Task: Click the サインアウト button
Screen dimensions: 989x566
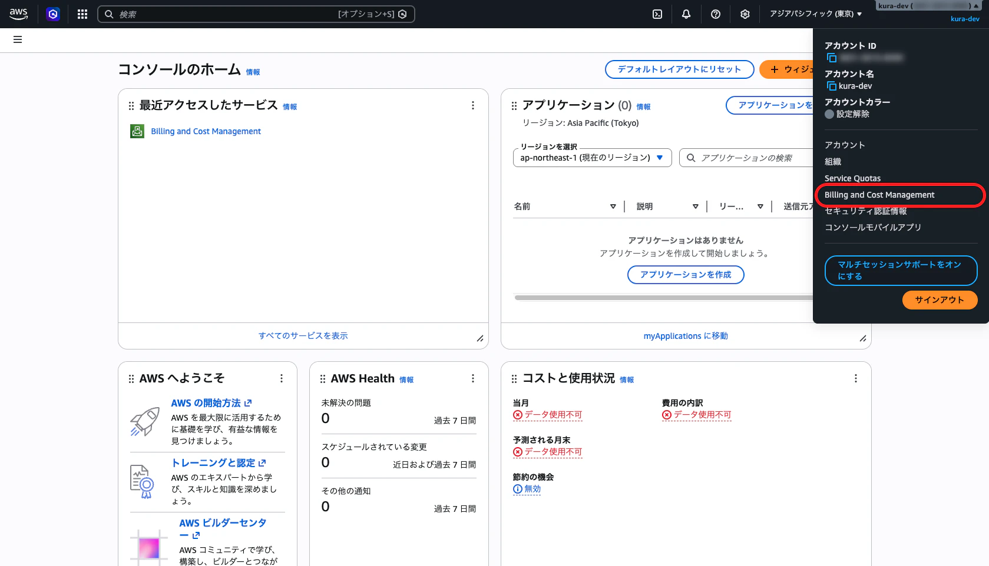Action: coord(940,300)
